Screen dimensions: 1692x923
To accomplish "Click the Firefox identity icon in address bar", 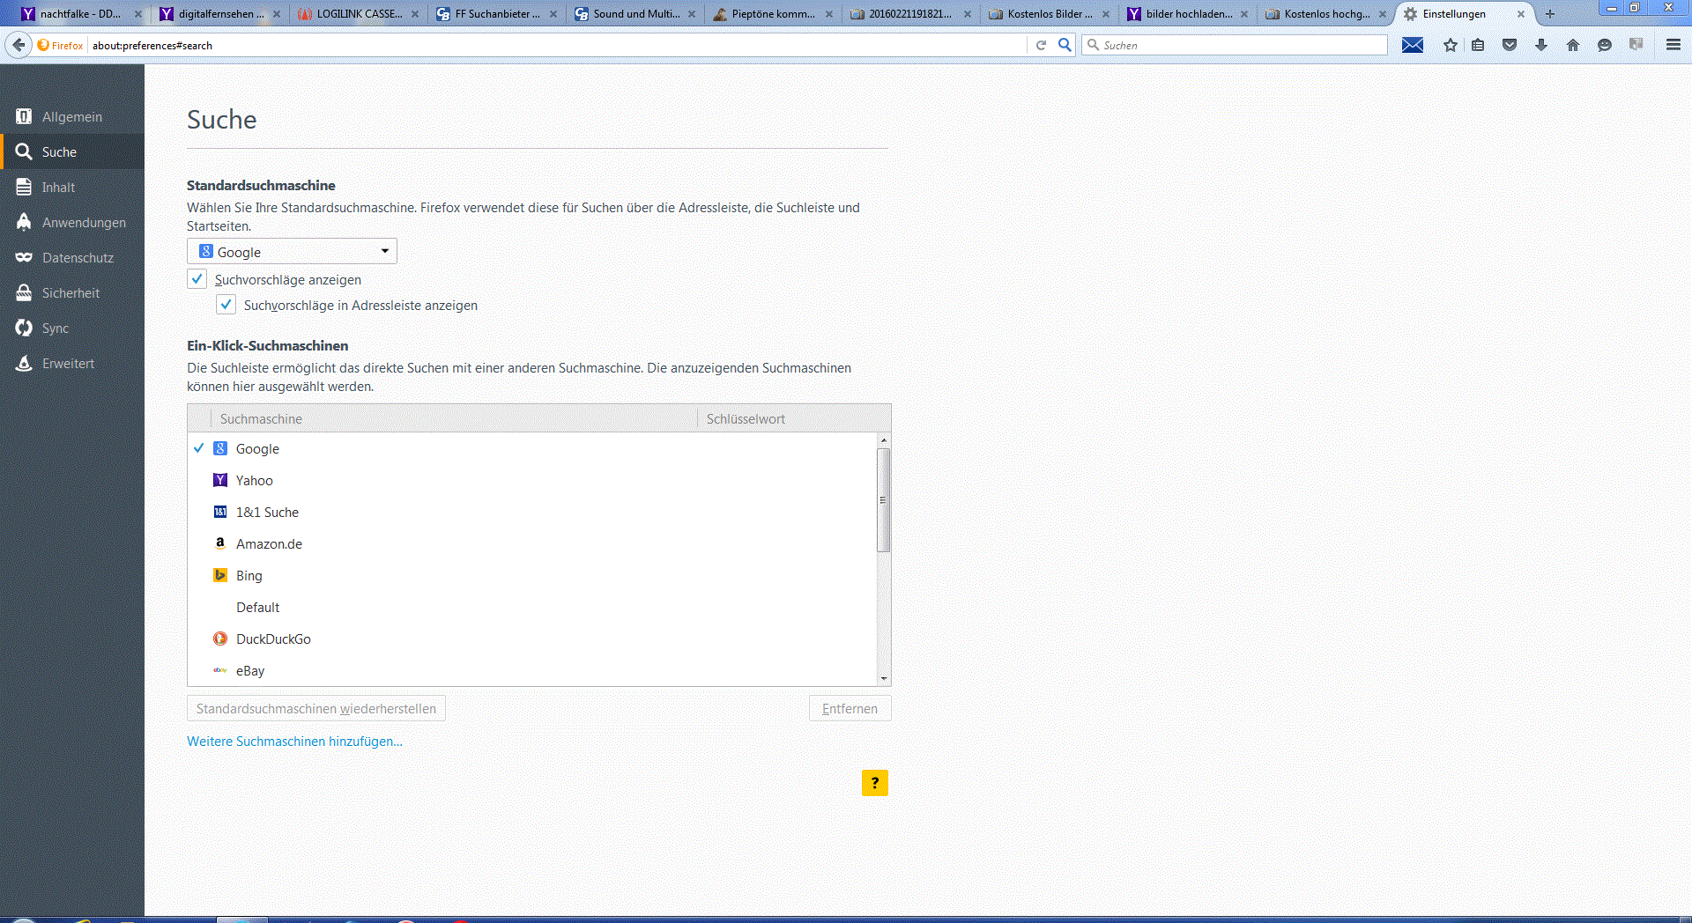I will 60,45.
